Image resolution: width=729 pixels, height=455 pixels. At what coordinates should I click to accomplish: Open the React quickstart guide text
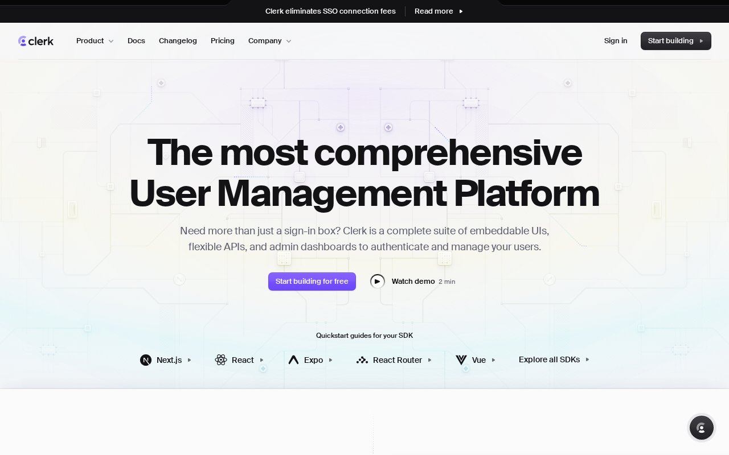(243, 360)
